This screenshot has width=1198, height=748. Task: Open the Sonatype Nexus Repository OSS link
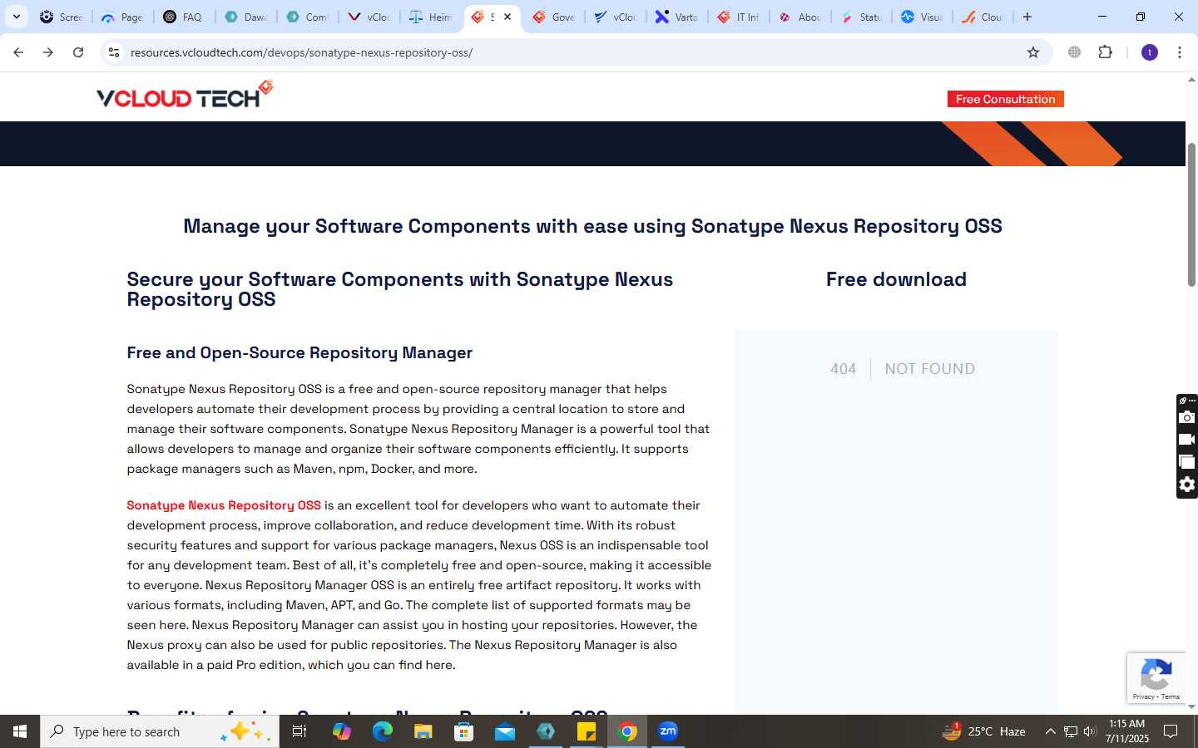224,505
